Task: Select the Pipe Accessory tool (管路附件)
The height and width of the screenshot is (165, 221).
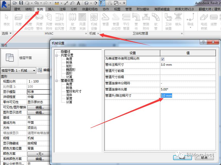Action: [x=146, y=22]
